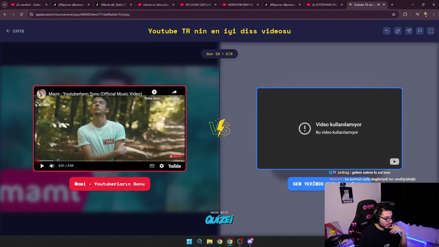Share the quiz using the paper-plane icon
This screenshot has height=247, width=439.
409,31
